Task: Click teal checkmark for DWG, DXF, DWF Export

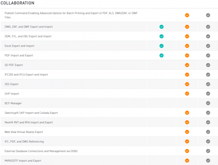Action: pyautogui.click(x=162, y=27)
